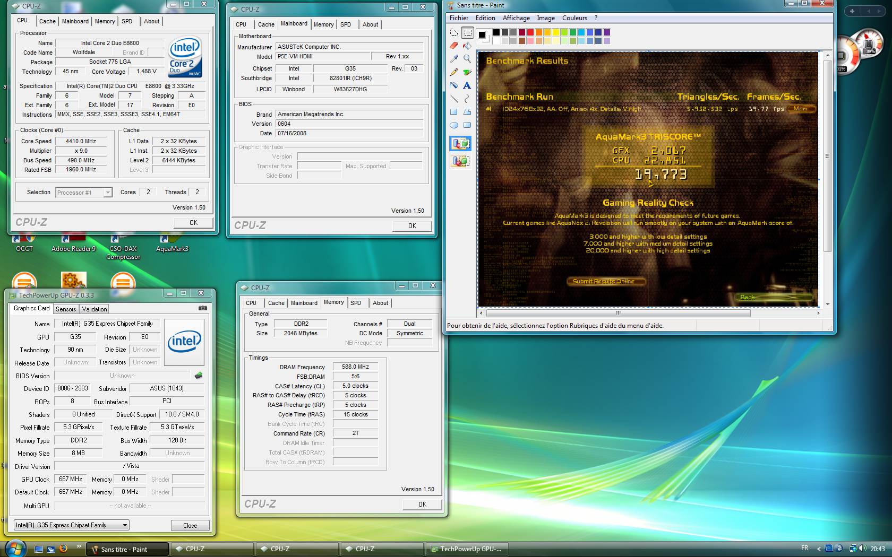Select the Text tool (letter A)

(x=467, y=85)
